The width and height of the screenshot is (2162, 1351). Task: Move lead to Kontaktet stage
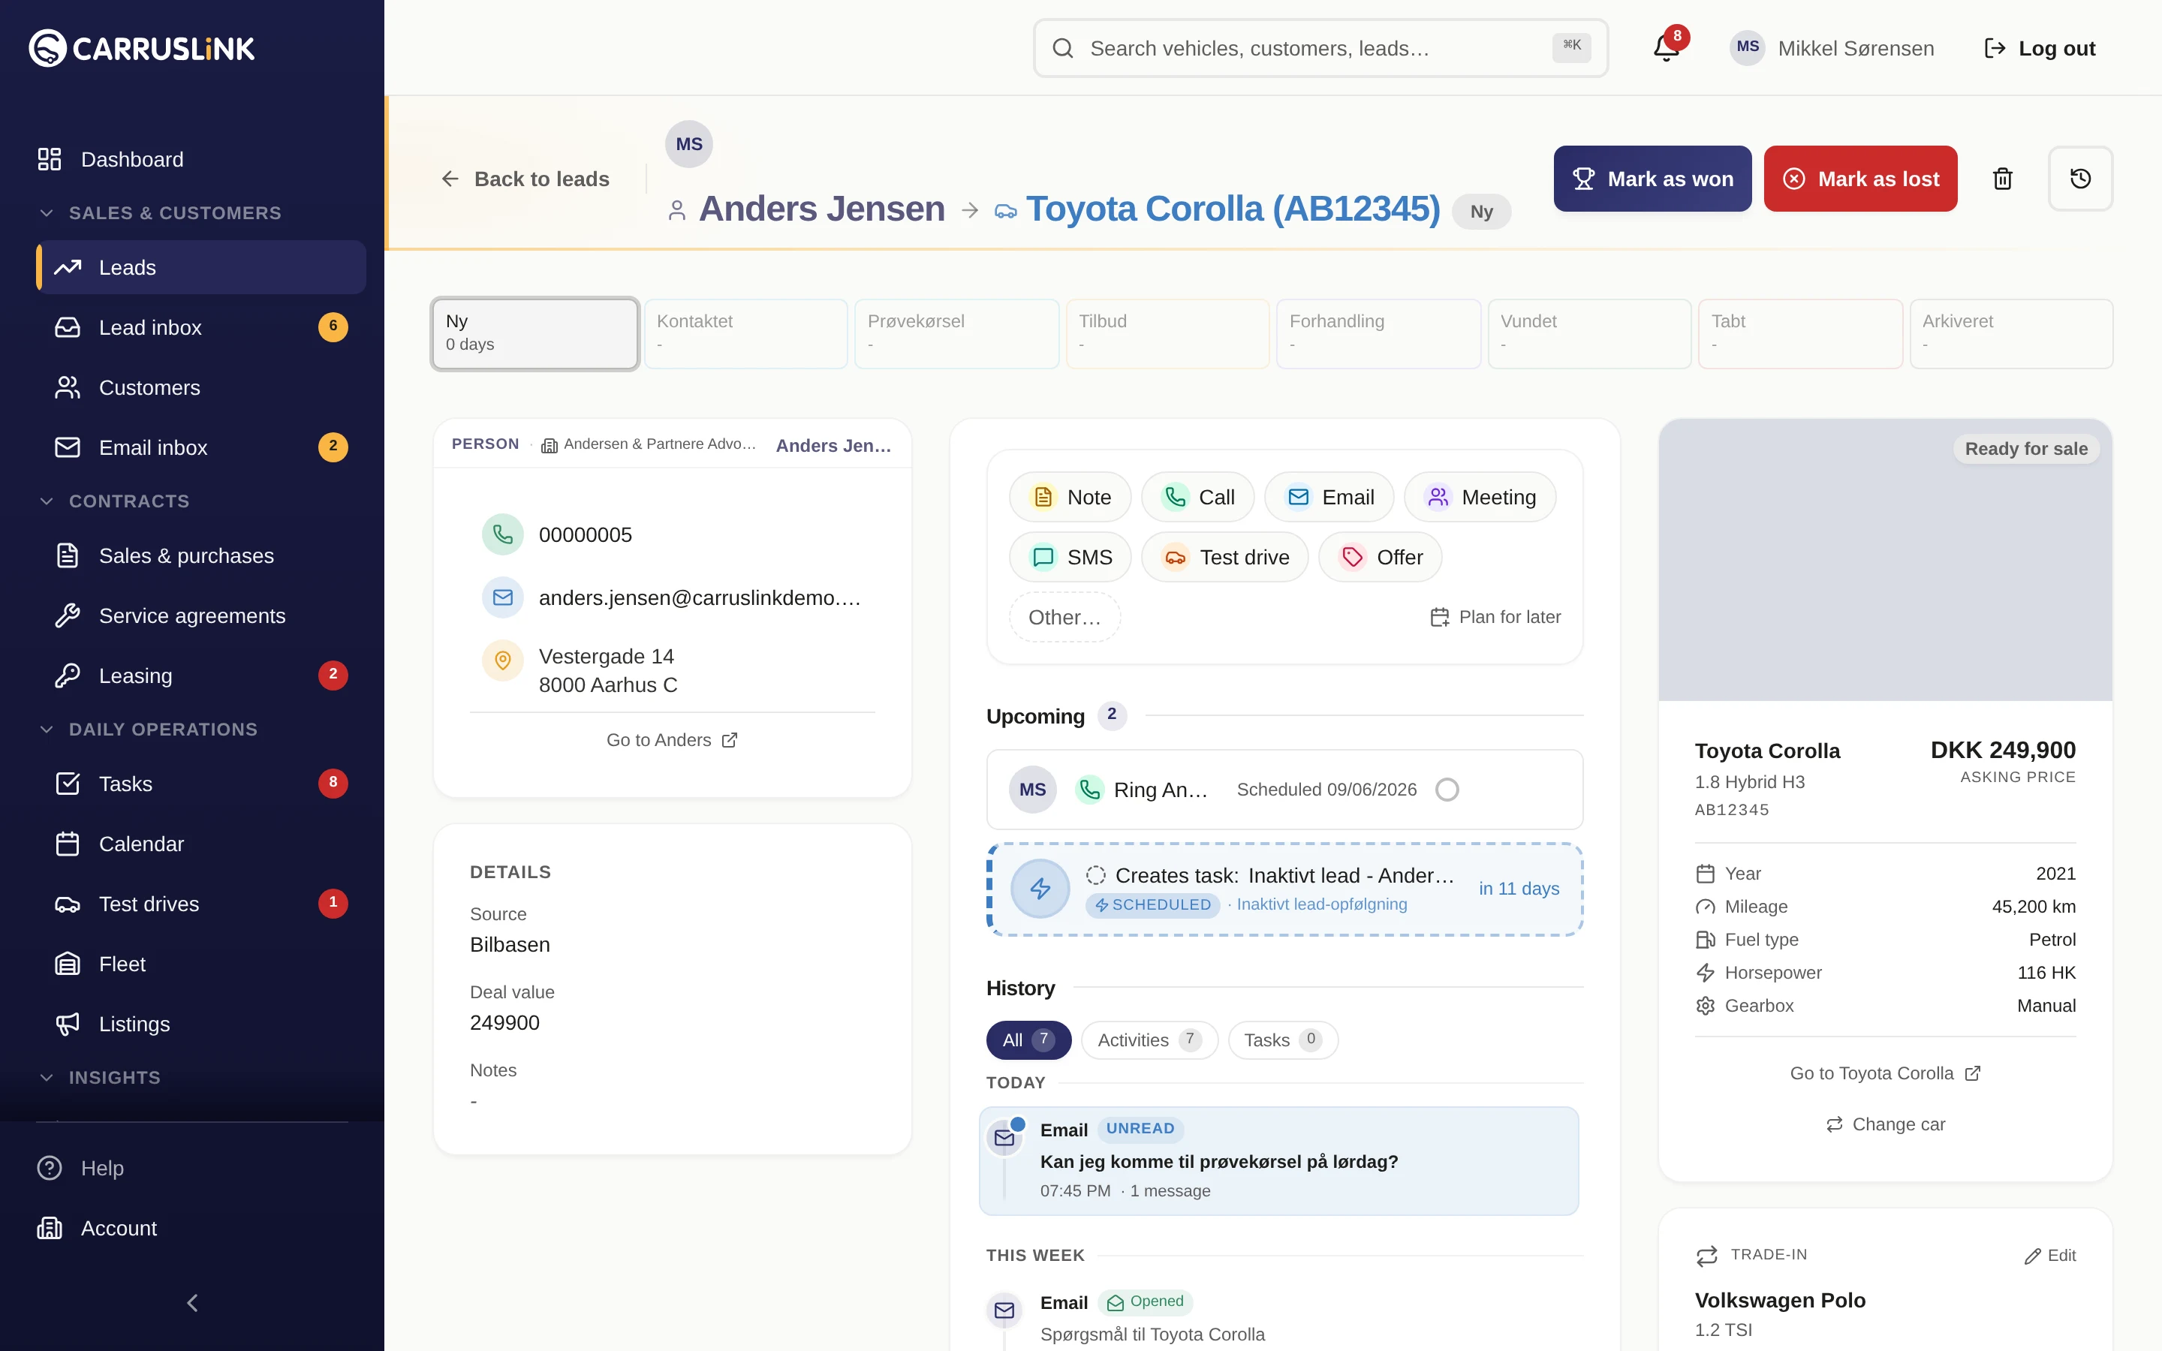click(x=746, y=333)
